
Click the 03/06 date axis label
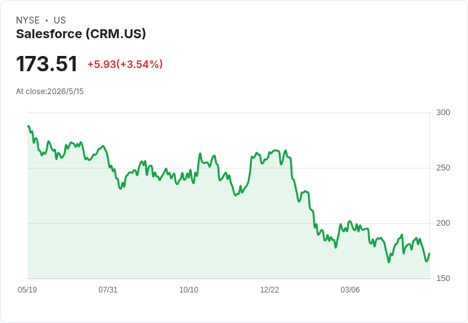tap(350, 289)
